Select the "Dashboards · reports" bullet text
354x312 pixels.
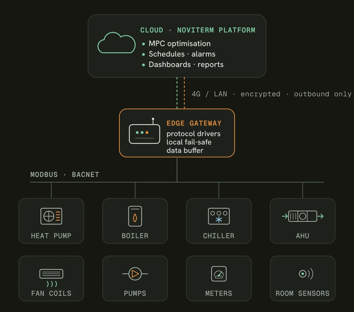click(186, 65)
